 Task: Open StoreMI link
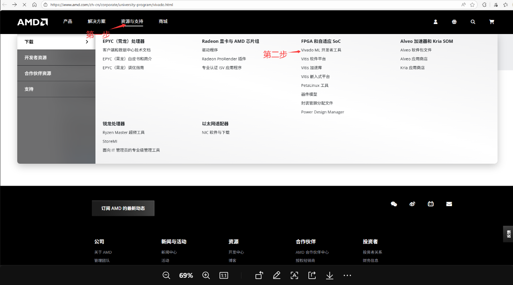[x=110, y=141]
